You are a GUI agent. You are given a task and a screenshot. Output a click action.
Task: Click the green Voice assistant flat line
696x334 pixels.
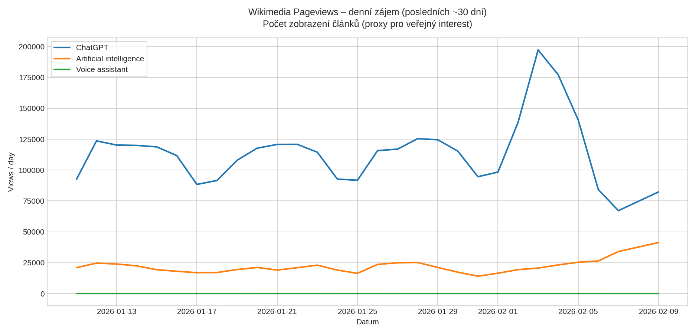pyautogui.click(x=334, y=293)
